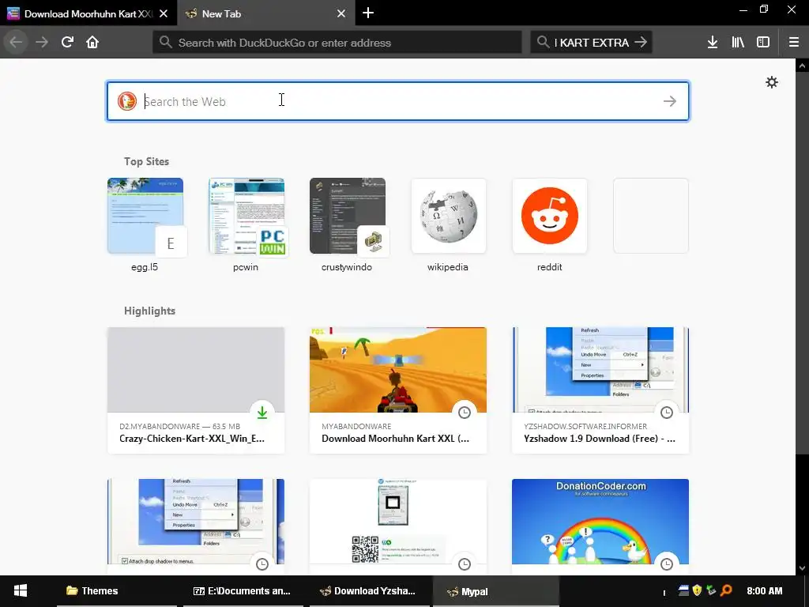Switch to Download Moorhuhn Kart XXL tab
The image size is (809, 607).
click(x=88, y=13)
